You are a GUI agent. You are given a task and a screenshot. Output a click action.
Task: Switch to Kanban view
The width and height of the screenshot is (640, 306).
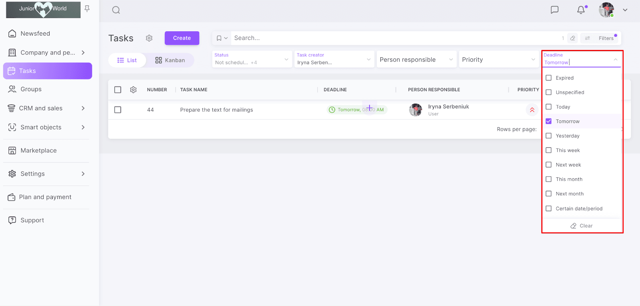point(170,60)
